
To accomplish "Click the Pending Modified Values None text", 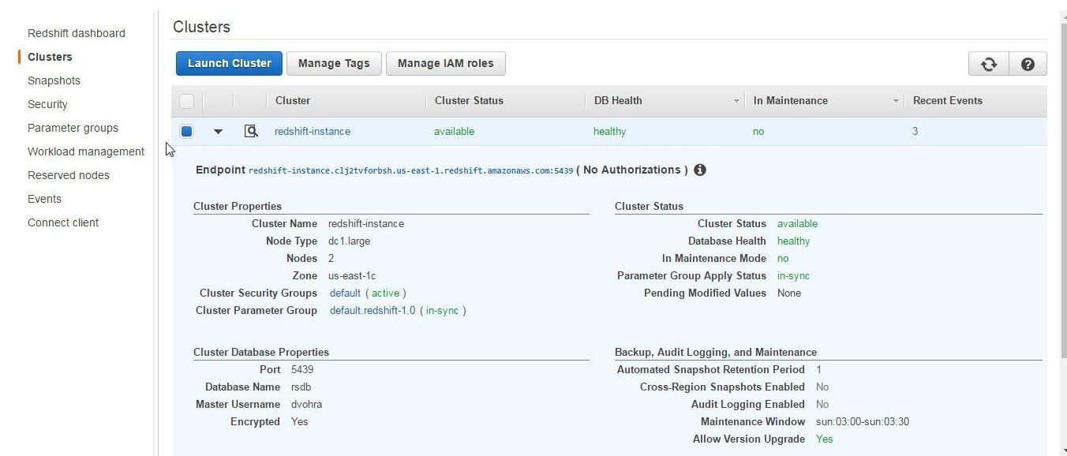I will pos(789,293).
